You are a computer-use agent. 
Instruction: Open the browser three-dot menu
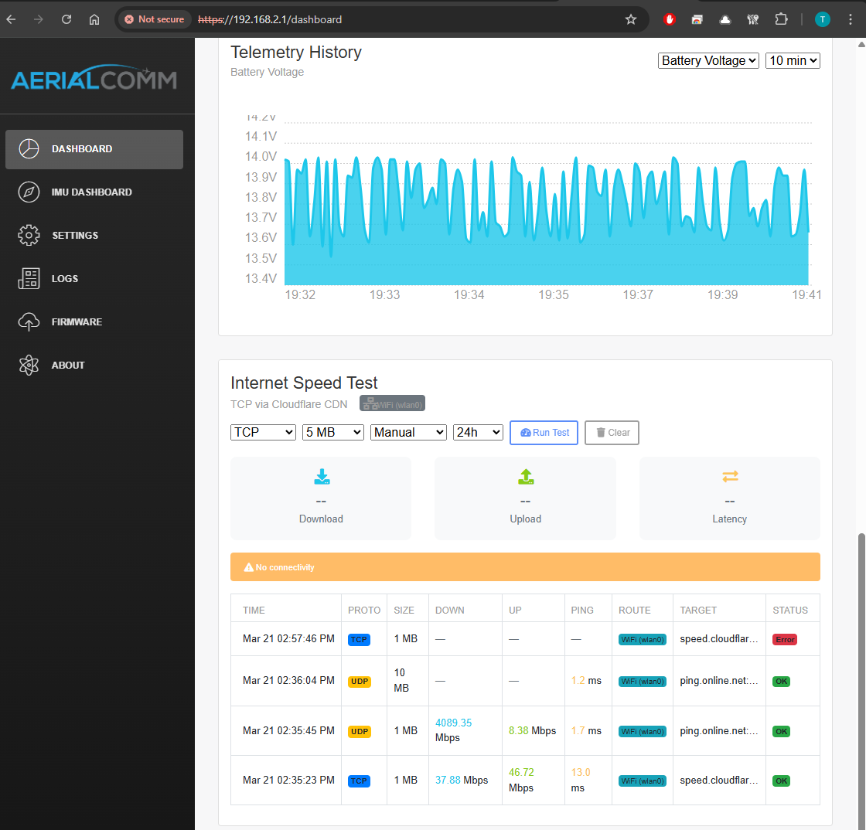(850, 19)
